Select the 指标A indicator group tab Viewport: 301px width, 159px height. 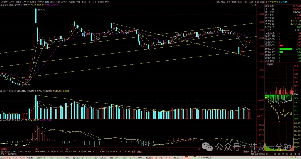[3, 151]
